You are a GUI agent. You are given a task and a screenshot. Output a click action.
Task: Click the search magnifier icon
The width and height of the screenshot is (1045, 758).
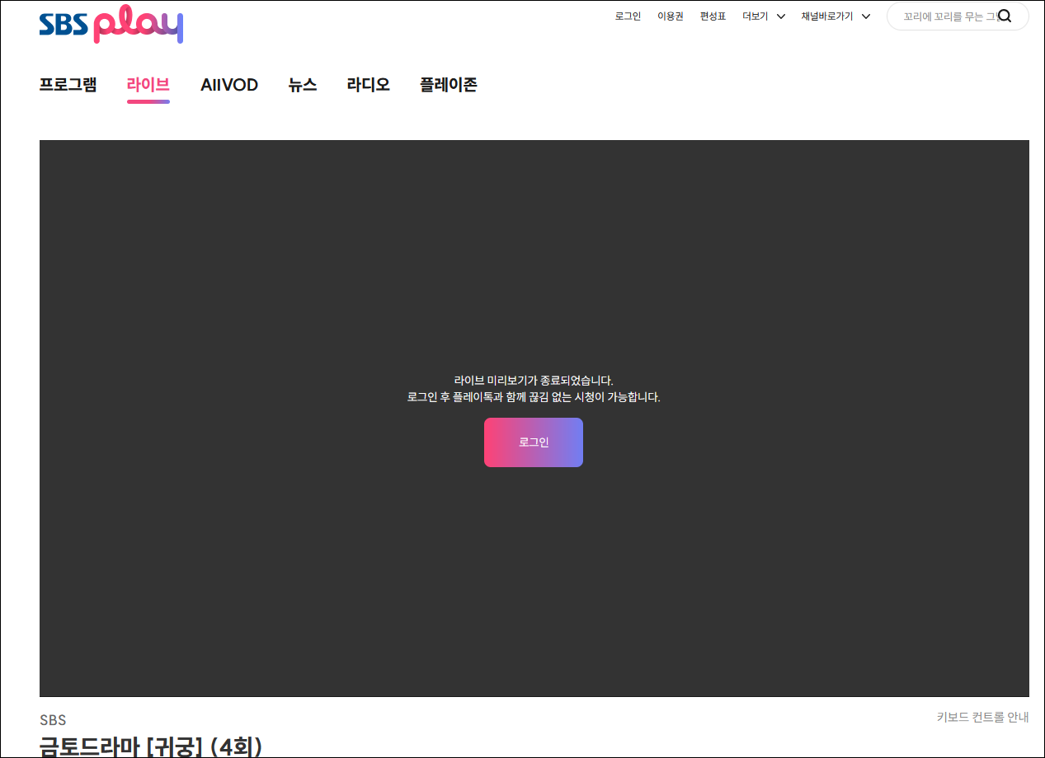click(x=1005, y=16)
